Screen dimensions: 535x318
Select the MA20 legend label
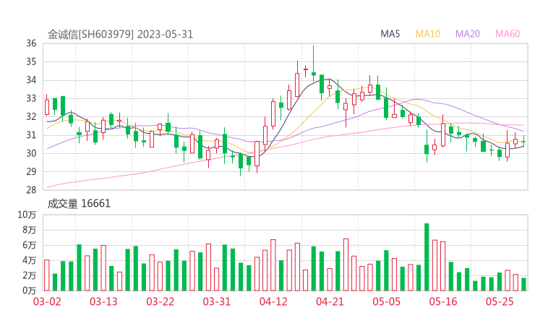(468, 34)
